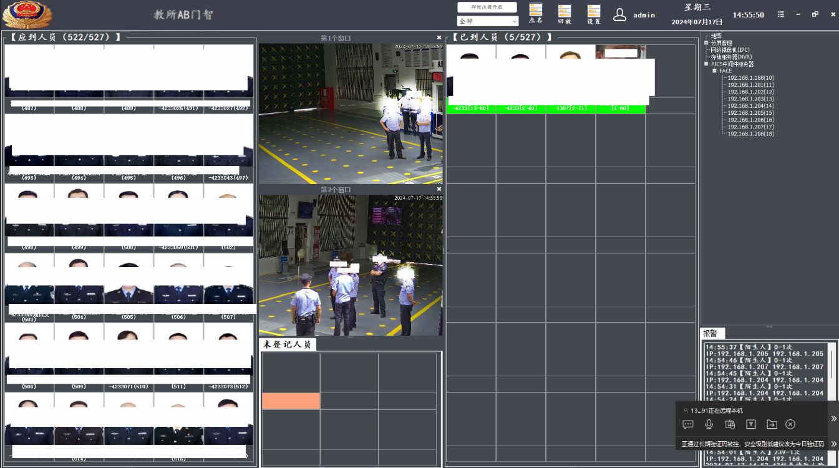This screenshot has width=839, height=468.
Task: Select the 报警 alarm tab
Action: (x=709, y=333)
